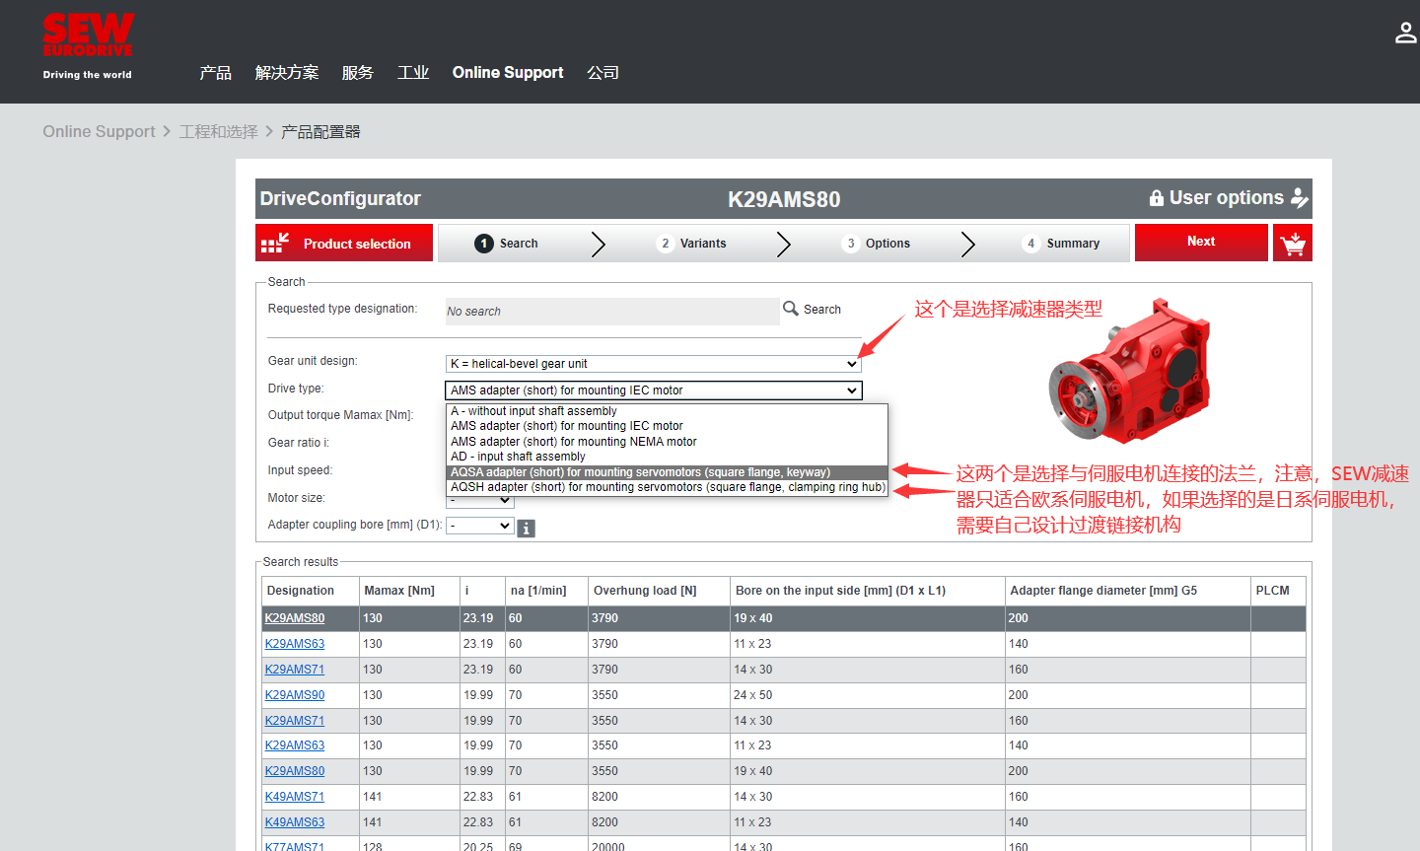Open K49AMS63 link
This screenshot has width=1420, height=851.
point(295,822)
